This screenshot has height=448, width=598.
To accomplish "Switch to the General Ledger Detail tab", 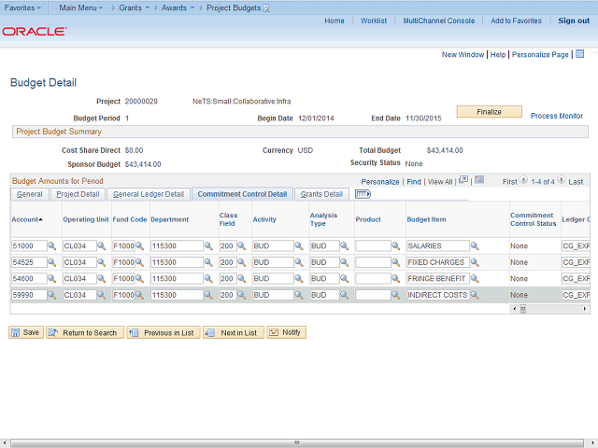I will click(149, 194).
